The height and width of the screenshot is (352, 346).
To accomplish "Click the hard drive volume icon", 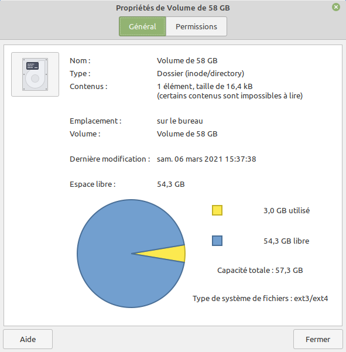I will [x=35, y=74].
